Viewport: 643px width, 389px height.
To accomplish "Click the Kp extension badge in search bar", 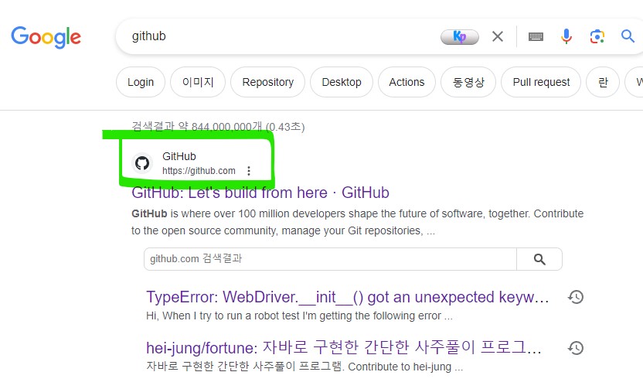I will click(x=460, y=37).
